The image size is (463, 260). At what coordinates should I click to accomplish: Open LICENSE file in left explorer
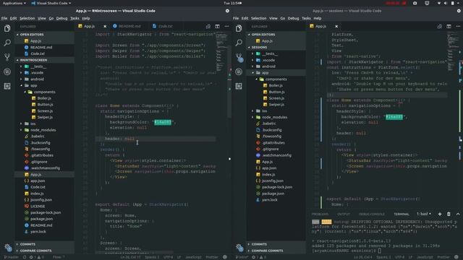38,207
